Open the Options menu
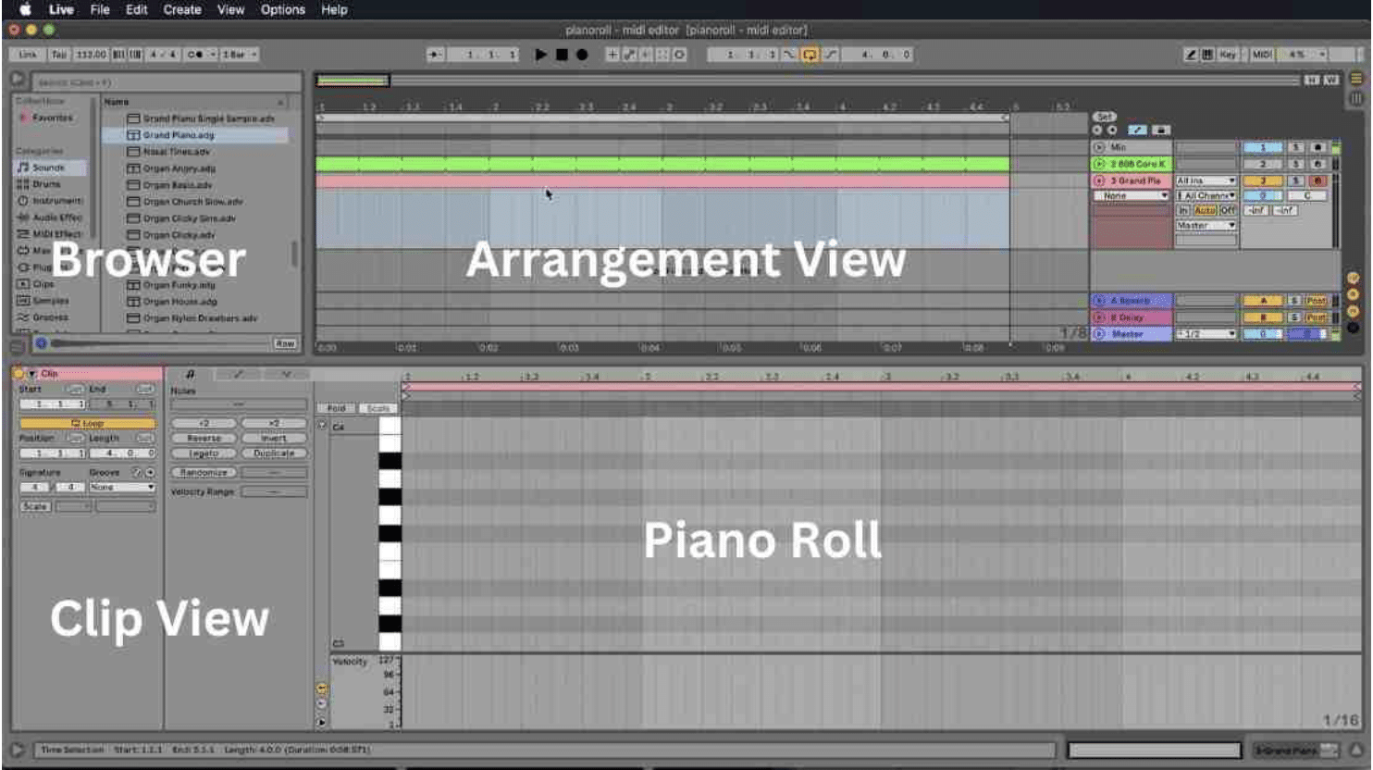The height and width of the screenshot is (770, 1373). coord(282,9)
